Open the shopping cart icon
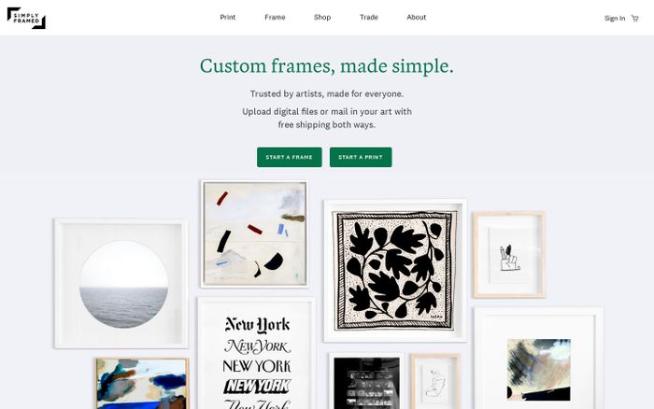This screenshot has width=654, height=409. pyautogui.click(x=634, y=19)
